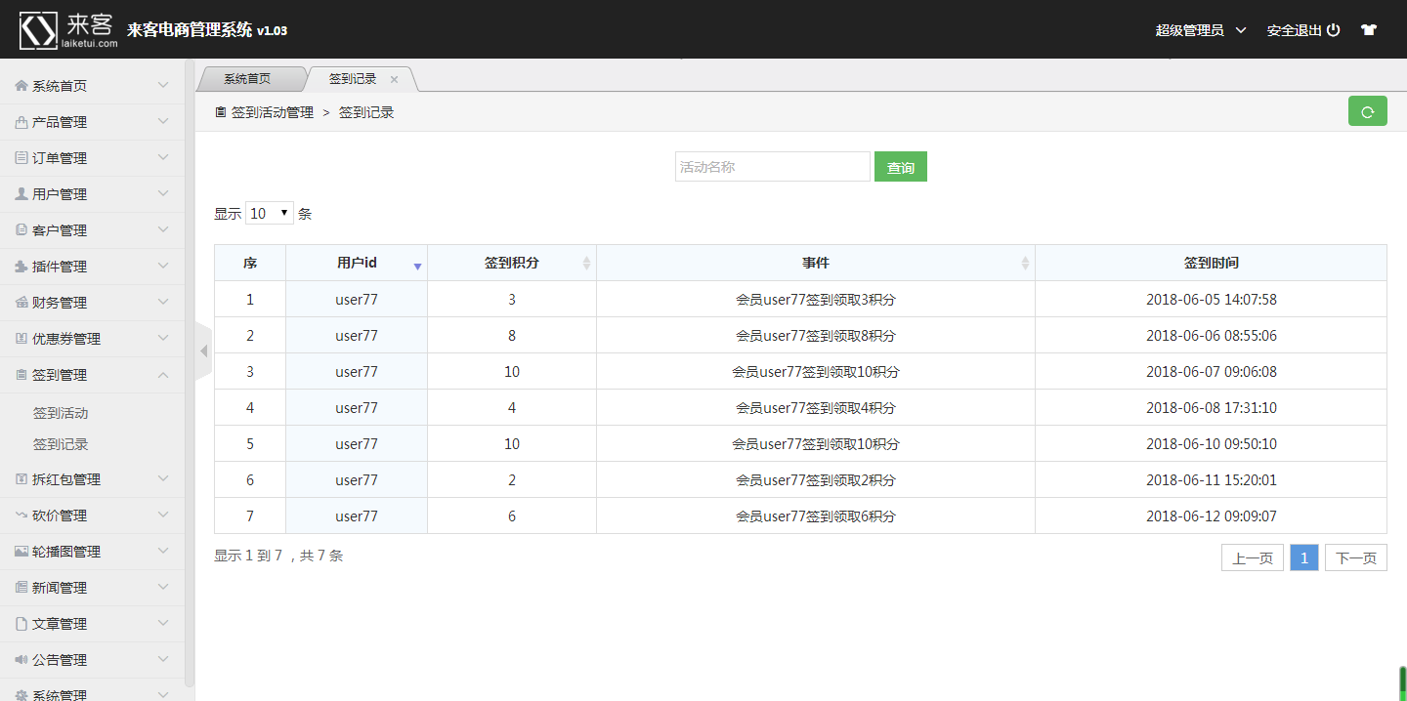The height and width of the screenshot is (701, 1407).
Task: Click the Laike logo in header
Action: [x=68, y=30]
